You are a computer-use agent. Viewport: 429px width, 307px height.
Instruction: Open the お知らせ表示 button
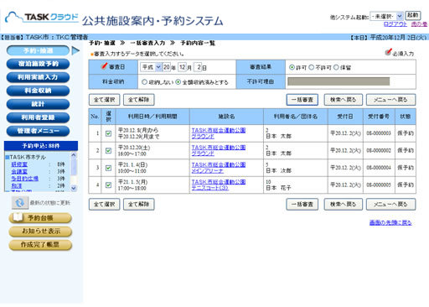(40, 232)
